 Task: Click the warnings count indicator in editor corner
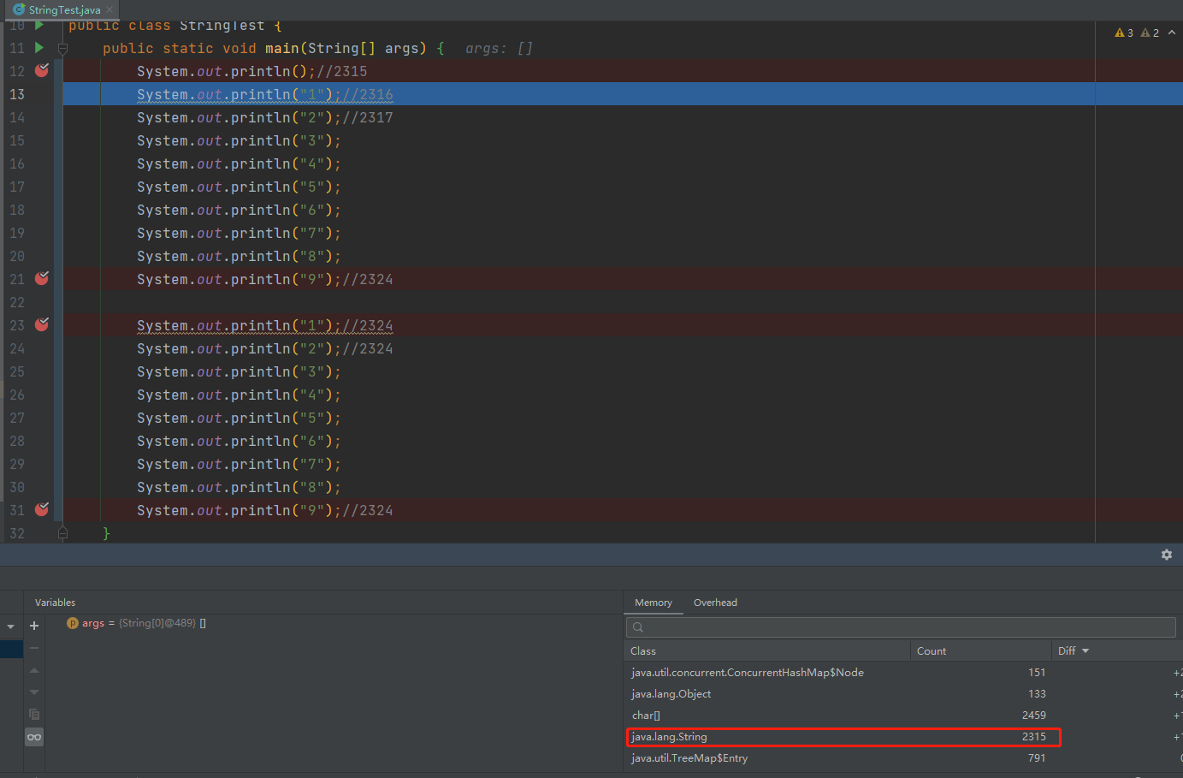[1137, 33]
